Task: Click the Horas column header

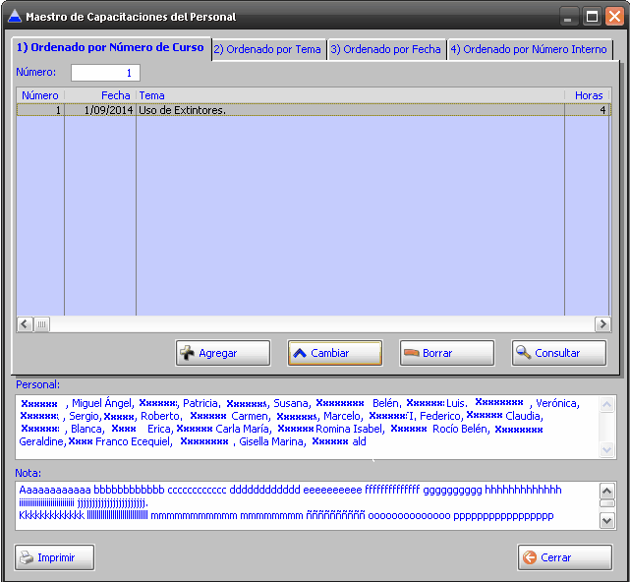Action: click(588, 95)
